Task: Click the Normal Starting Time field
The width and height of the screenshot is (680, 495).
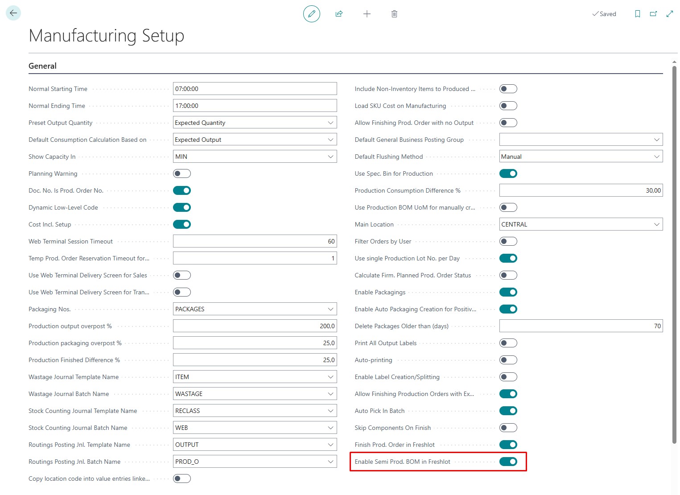Action: 255,89
